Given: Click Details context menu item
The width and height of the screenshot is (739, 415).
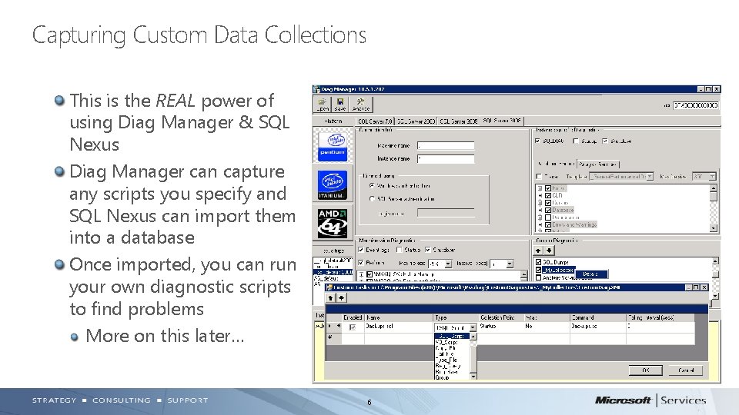Looking at the screenshot, I should [590, 274].
